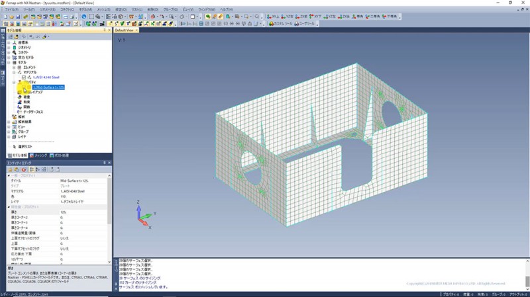Expand the 解析結果 tree node
Viewport: 530px width, 297px height.
pyautogui.click(x=9, y=122)
